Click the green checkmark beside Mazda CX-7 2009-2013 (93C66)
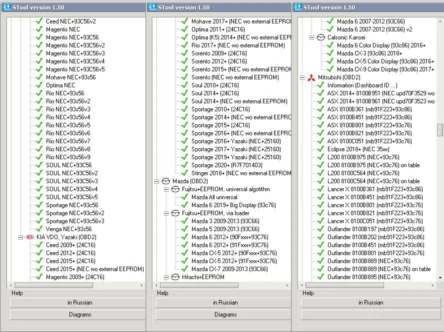The image size is (444, 332). tap(185, 269)
